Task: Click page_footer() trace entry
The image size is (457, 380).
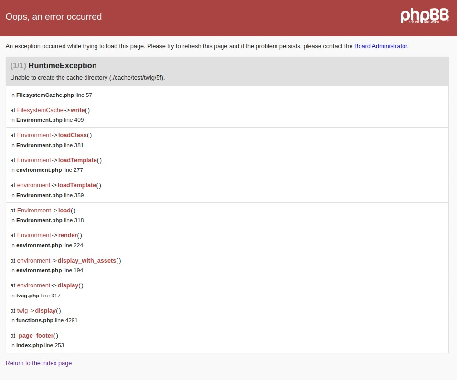Action: [34, 336]
